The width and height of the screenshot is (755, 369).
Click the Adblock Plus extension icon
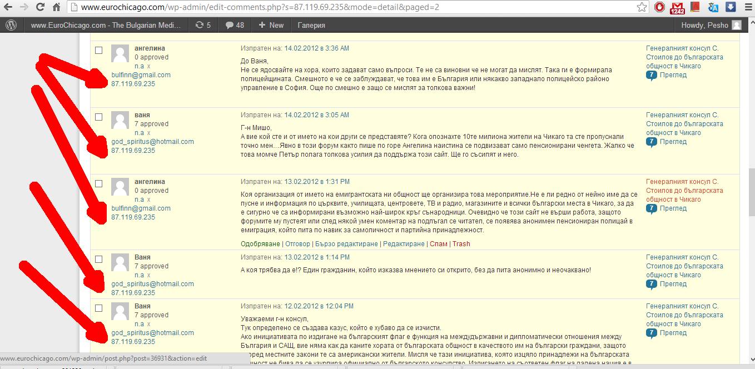tap(660, 8)
